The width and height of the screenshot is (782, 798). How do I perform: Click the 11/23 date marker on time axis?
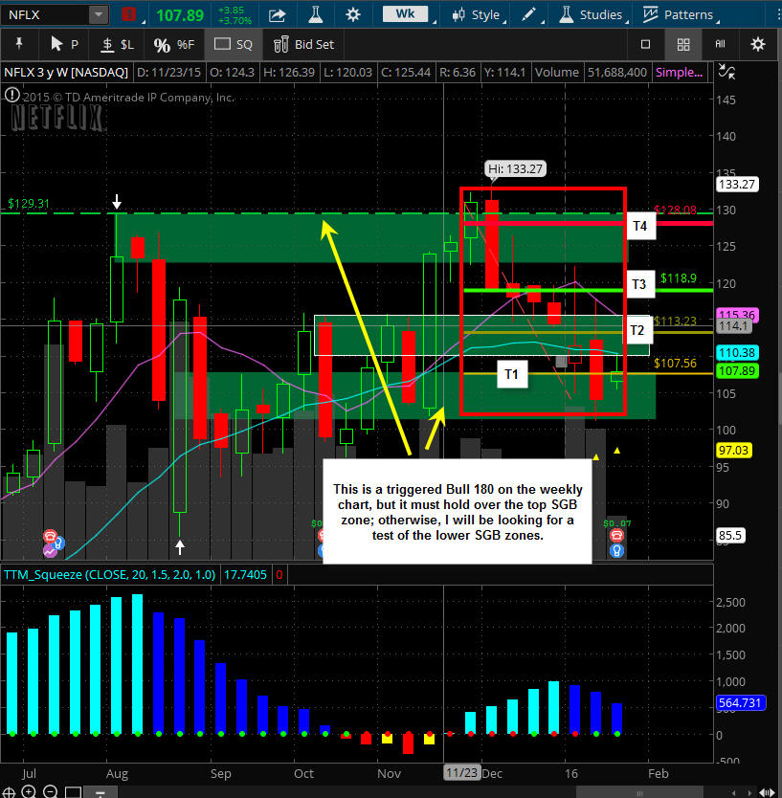[461, 772]
